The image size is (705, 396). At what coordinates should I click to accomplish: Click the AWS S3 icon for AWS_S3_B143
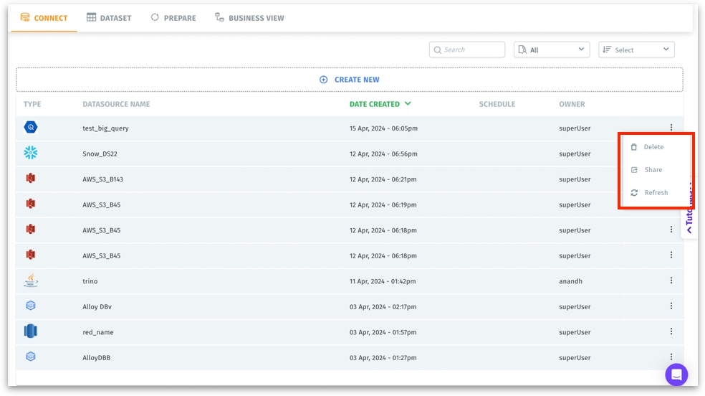coord(30,179)
